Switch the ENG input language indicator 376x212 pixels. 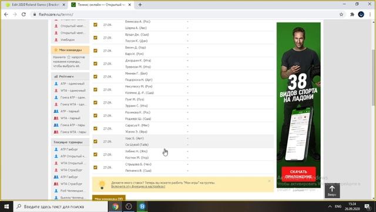pyautogui.click(x=338, y=207)
